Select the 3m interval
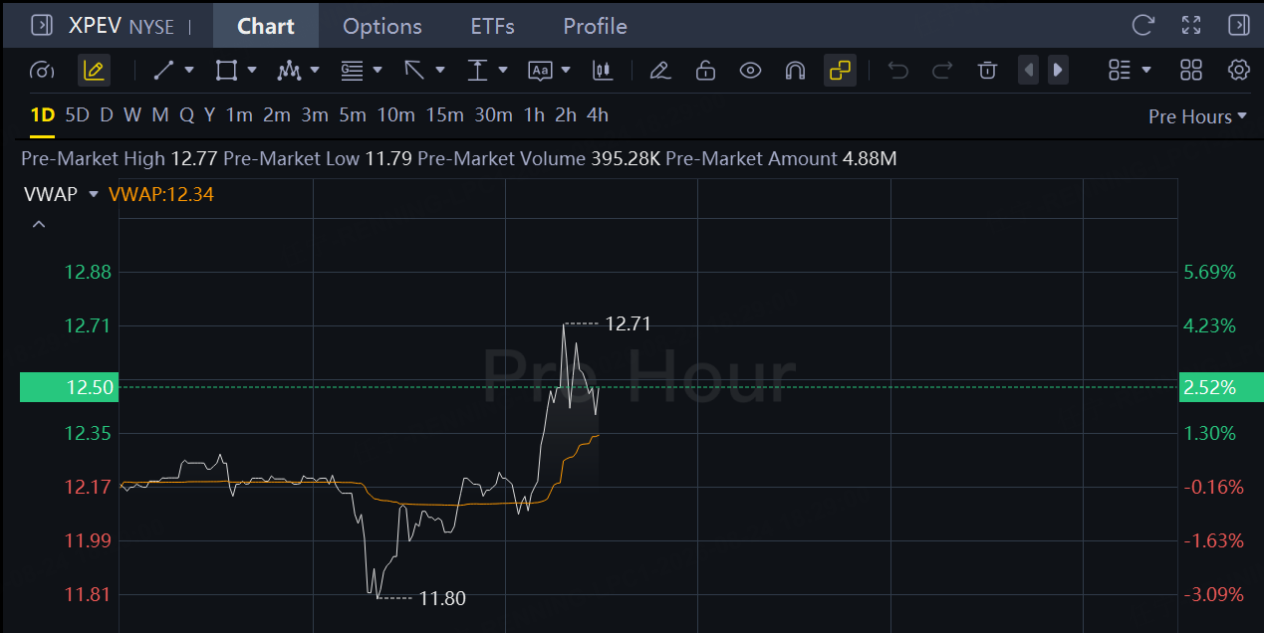Screen dimensions: 1264x633 pyautogui.click(x=315, y=115)
